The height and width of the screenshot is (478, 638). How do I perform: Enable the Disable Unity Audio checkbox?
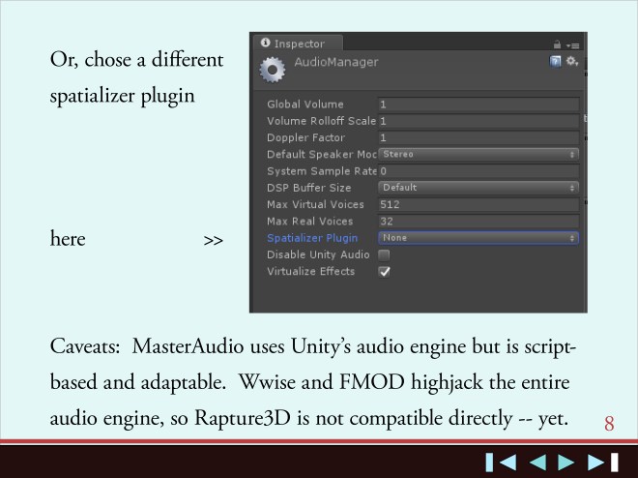pyautogui.click(x=384, y=254)
